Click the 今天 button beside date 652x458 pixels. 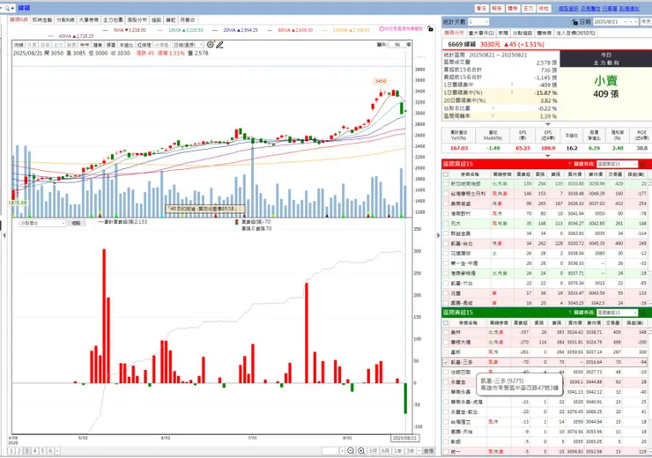click(x=646, y=22)
